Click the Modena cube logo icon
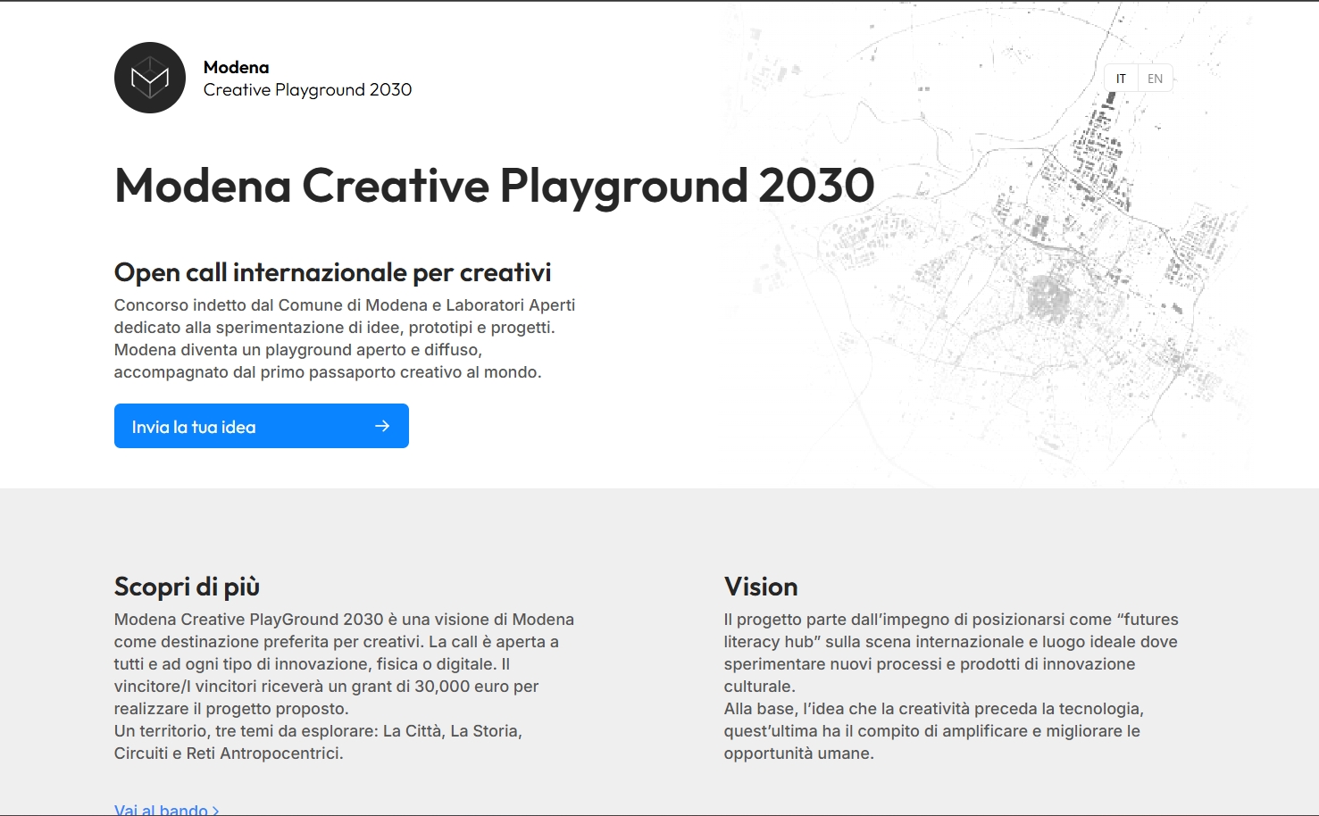This screenshot has height=816, width=1319. [150, 78]
